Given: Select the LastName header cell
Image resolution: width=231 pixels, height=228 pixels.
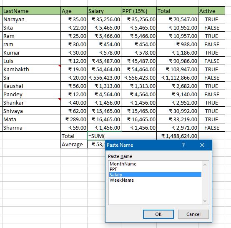Looking at the screenshot, I should (31, 11).
